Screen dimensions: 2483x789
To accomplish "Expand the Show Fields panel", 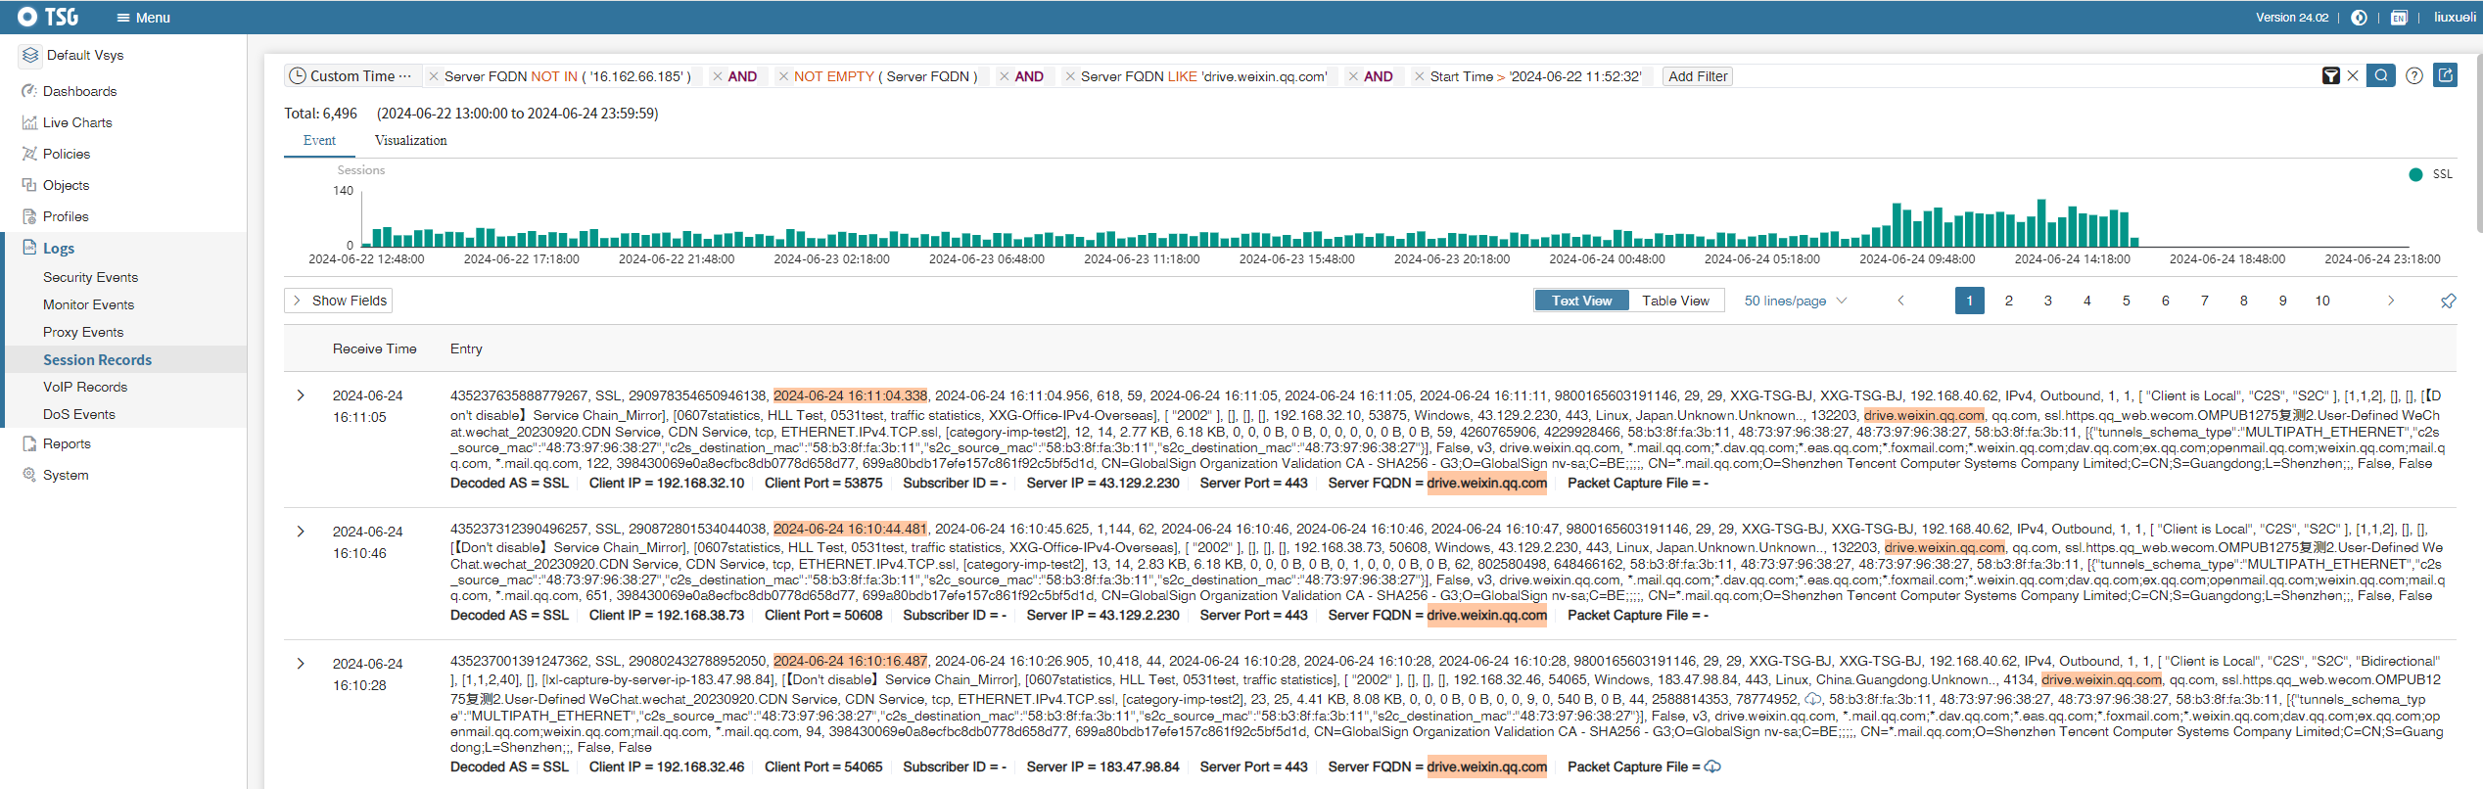I will click(x=339, y=301).
